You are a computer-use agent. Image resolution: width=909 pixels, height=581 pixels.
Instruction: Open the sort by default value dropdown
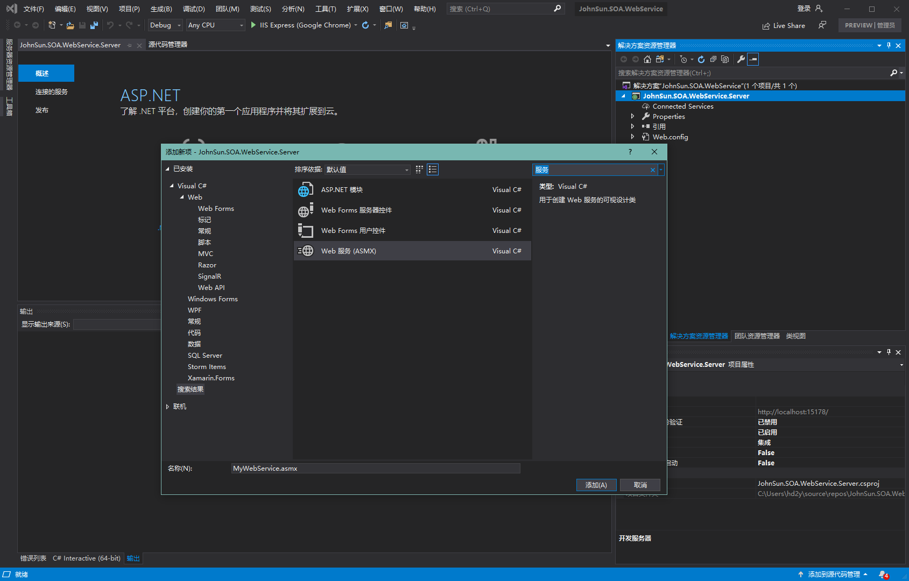click(368, 169)
